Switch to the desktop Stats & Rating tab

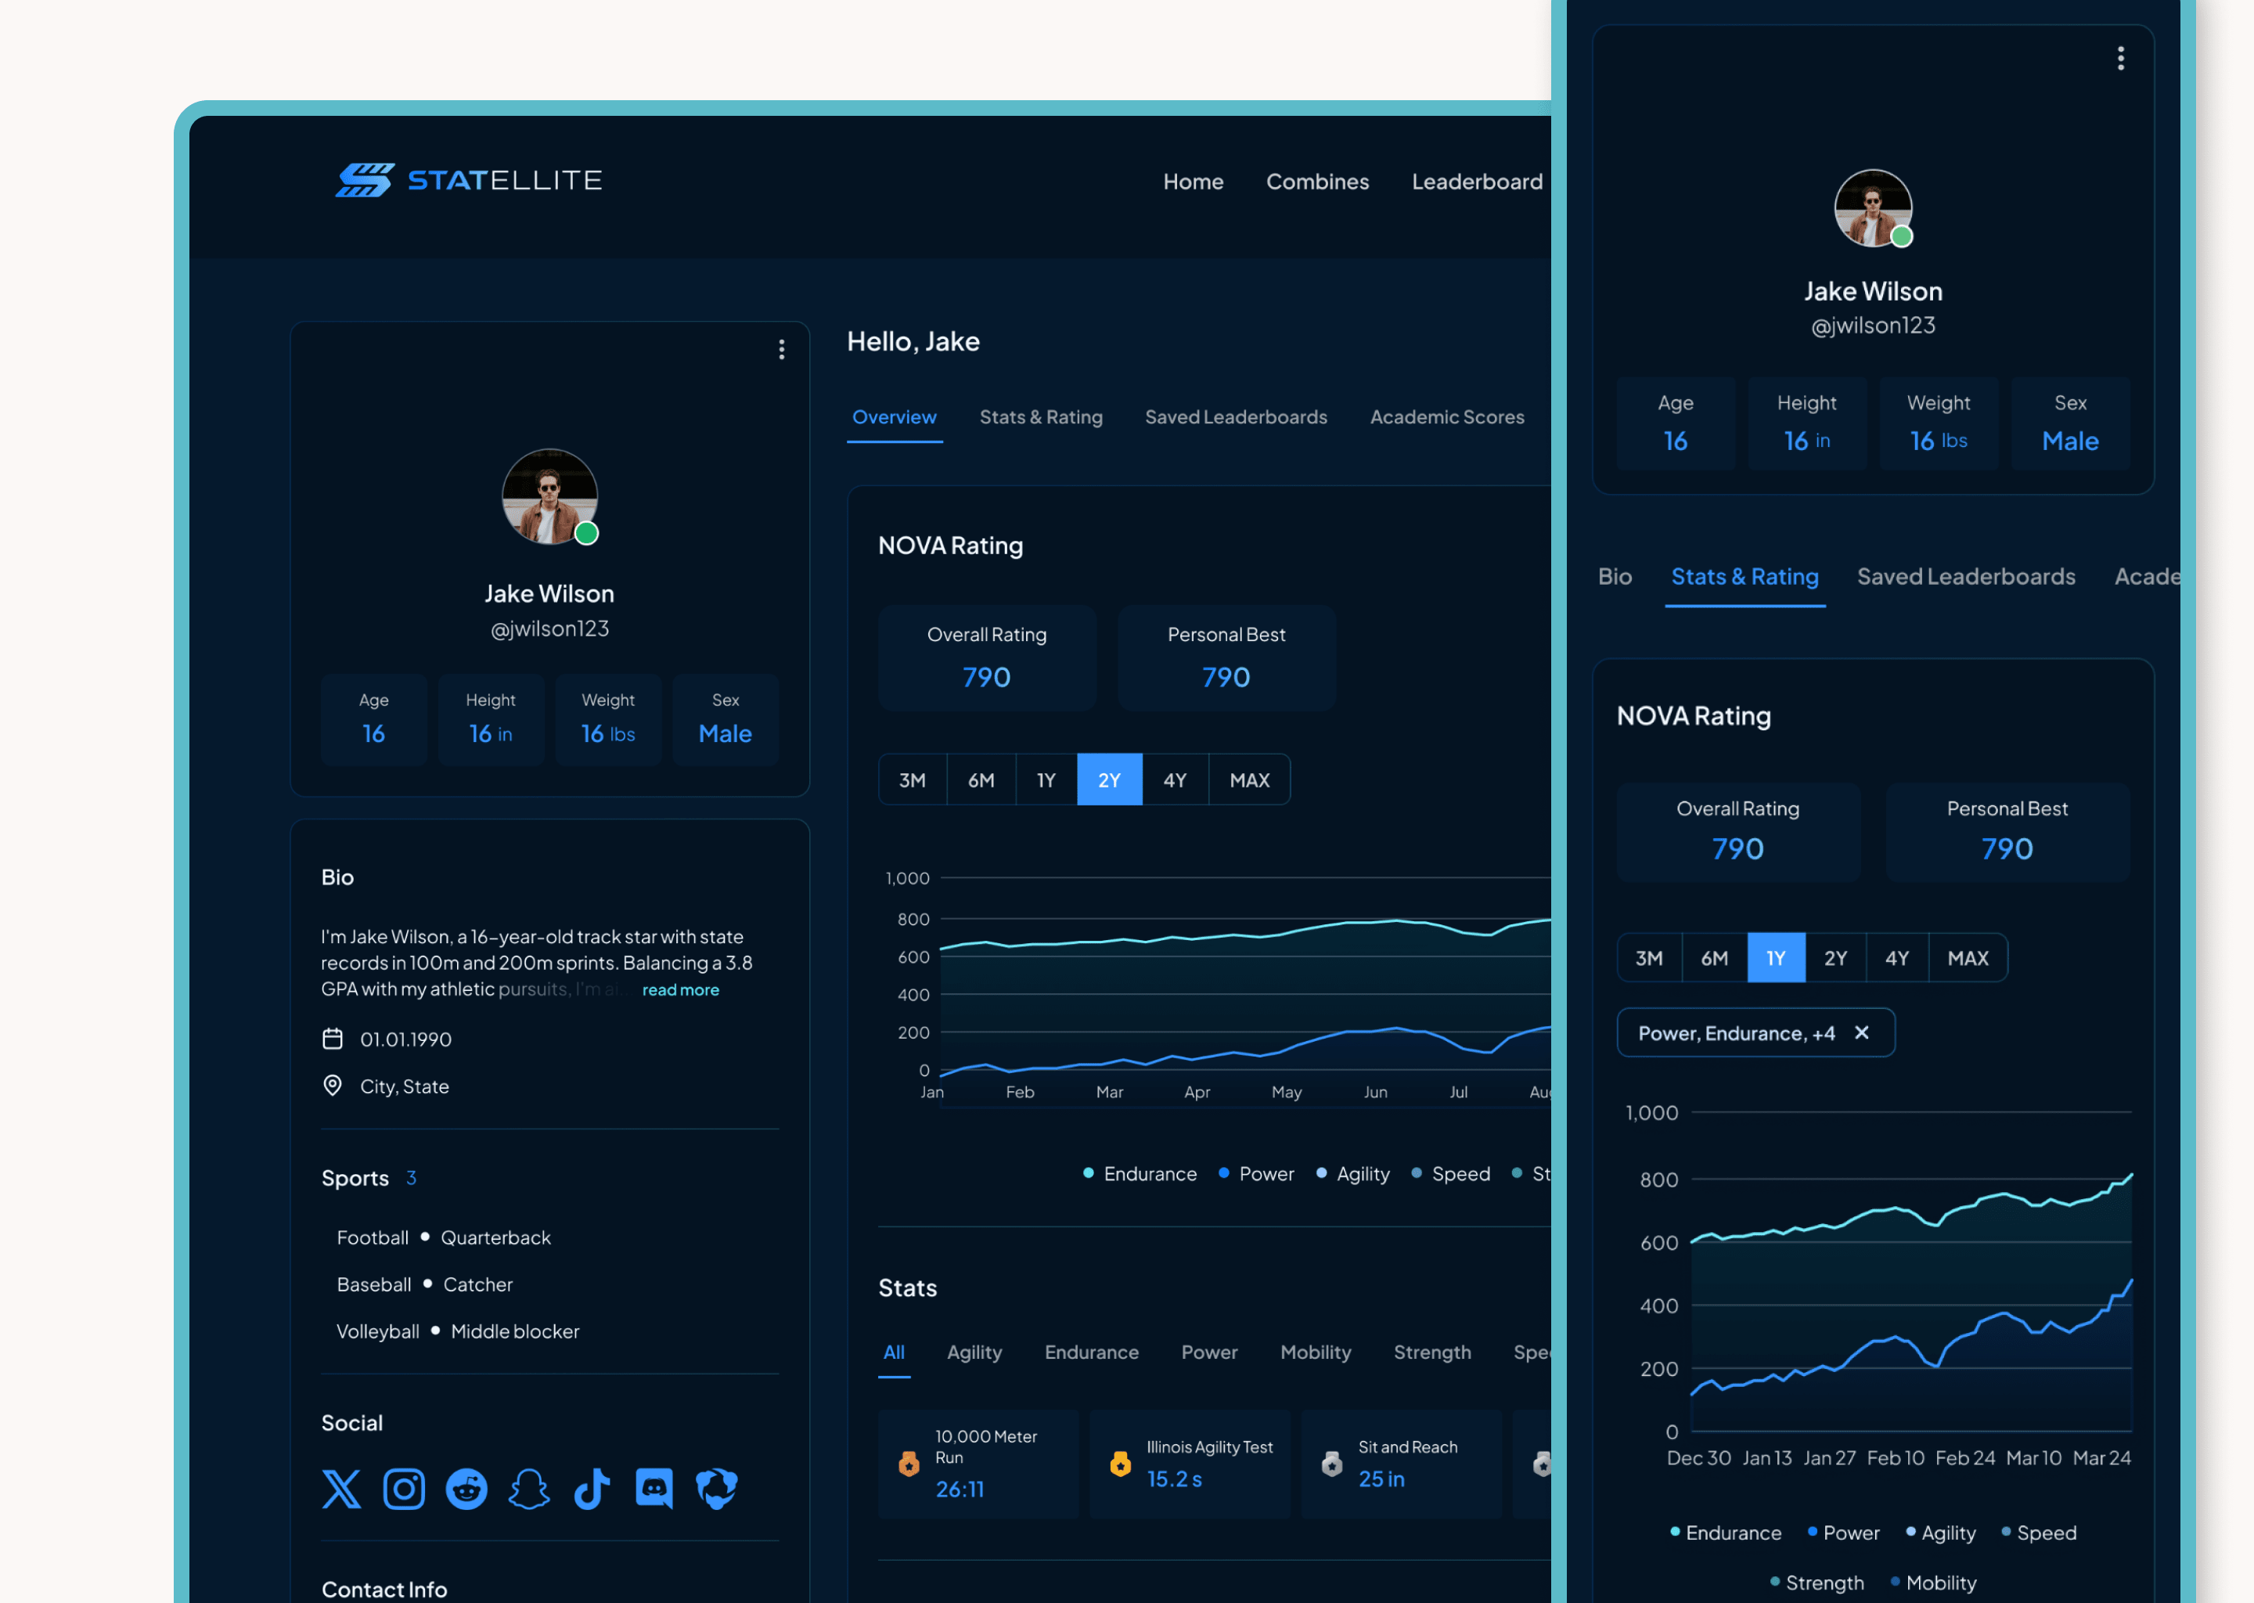pyautogui.click(x=1041, y=416)
